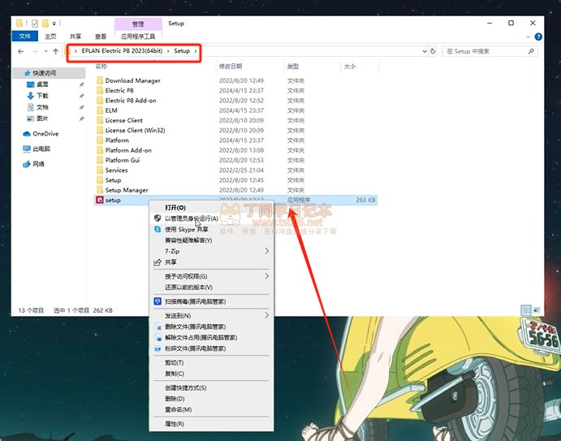Click the Download Manager folder icon

click(x=100, y=80)
